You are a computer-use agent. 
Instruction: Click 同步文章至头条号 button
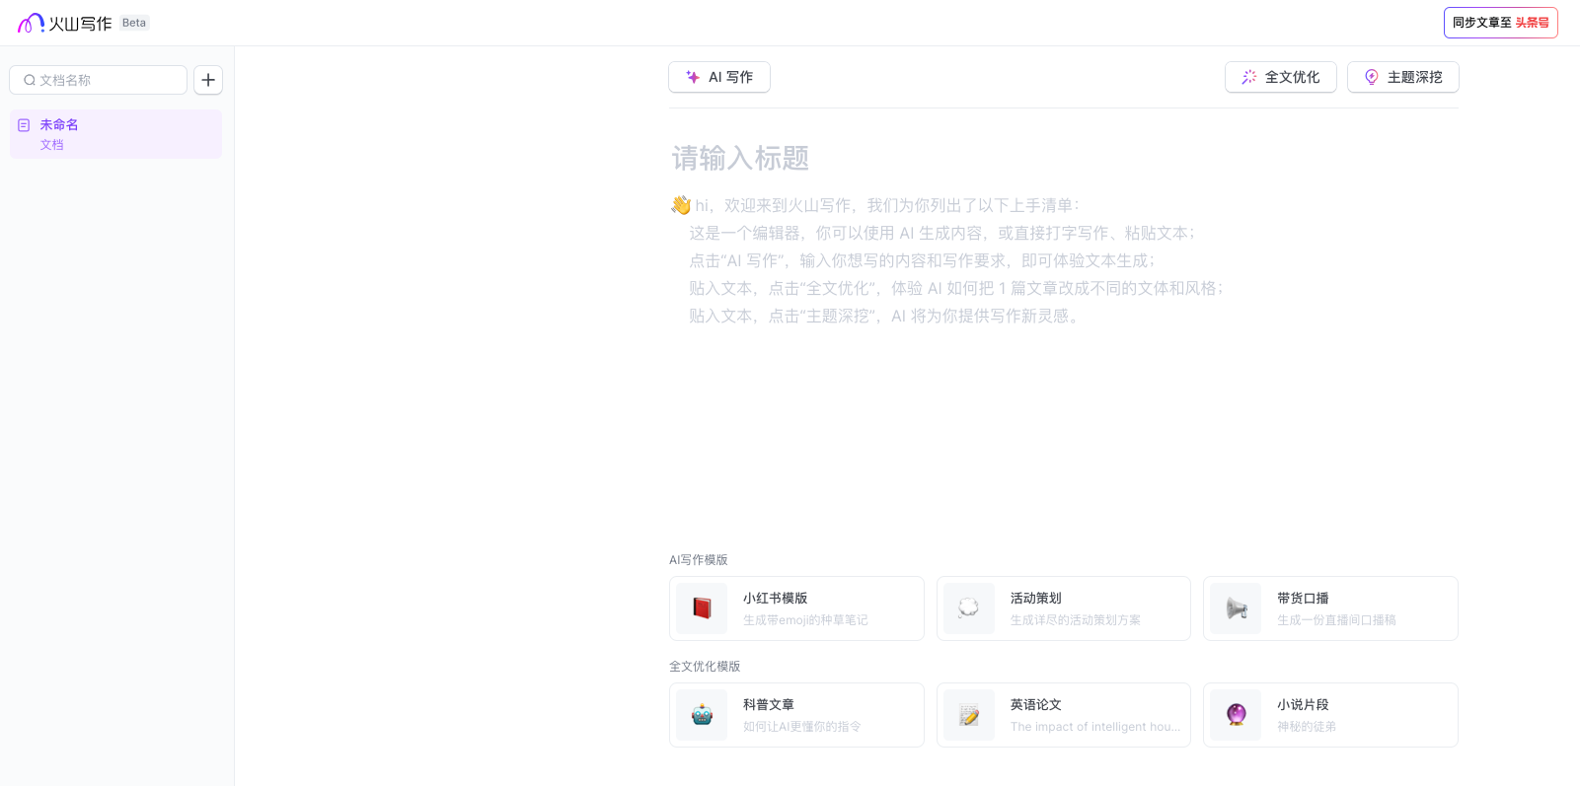[x=1500, y=23]
